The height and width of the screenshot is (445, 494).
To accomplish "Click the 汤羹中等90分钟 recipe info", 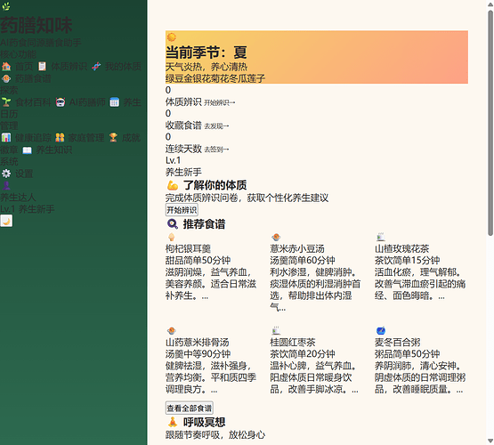I will click(198, 354).
